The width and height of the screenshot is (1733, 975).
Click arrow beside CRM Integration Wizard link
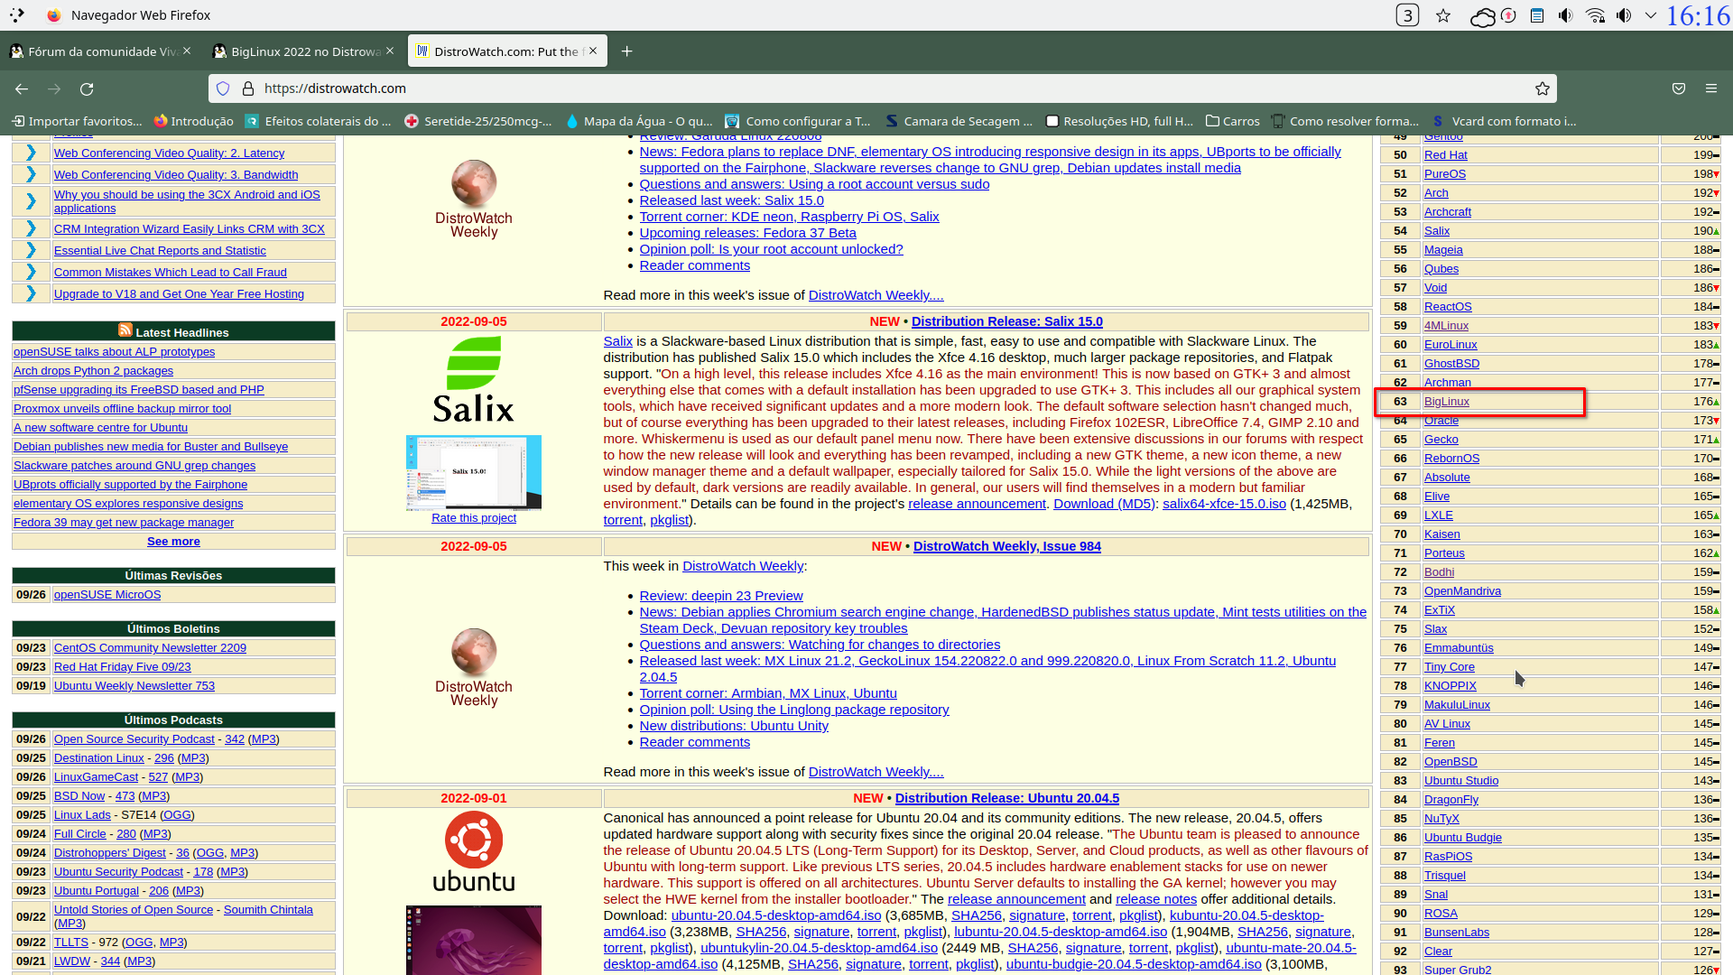pos(31,228)
